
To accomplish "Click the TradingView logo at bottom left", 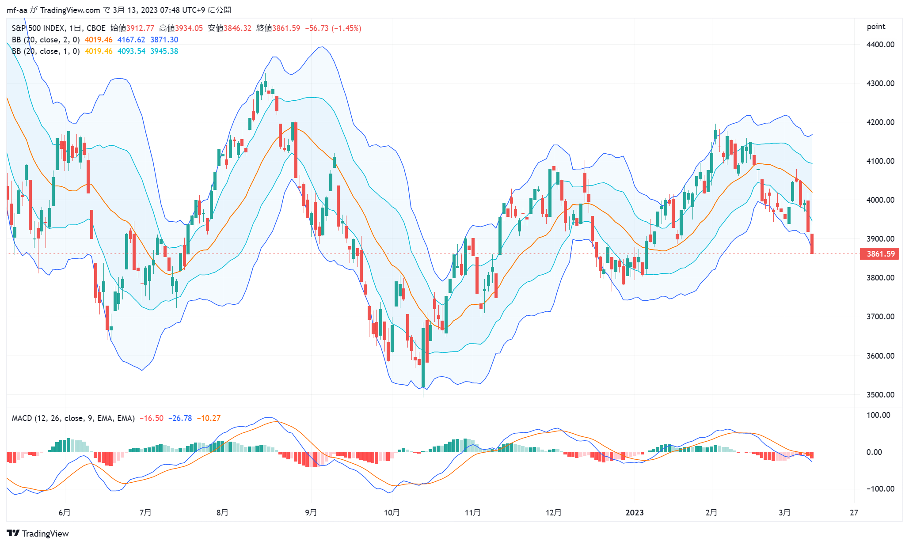I will [x=38, y=533].
